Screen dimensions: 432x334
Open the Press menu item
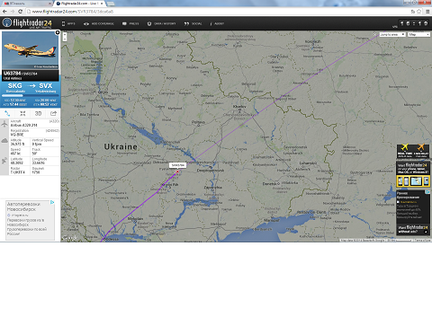130,23
